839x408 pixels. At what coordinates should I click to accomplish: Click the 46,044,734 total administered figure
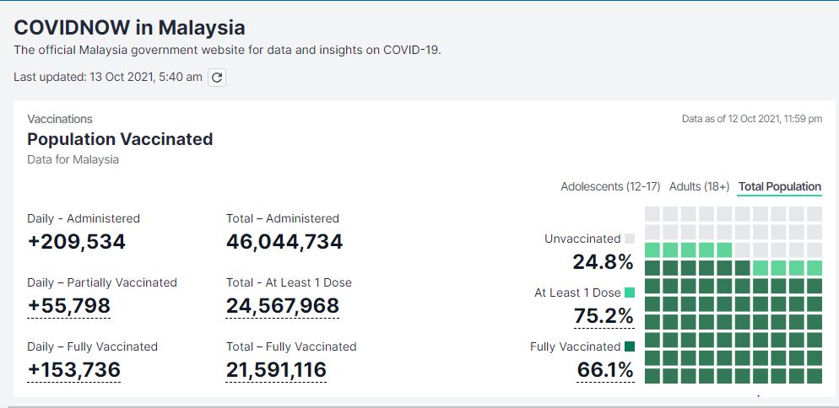[x=284, y=242]
